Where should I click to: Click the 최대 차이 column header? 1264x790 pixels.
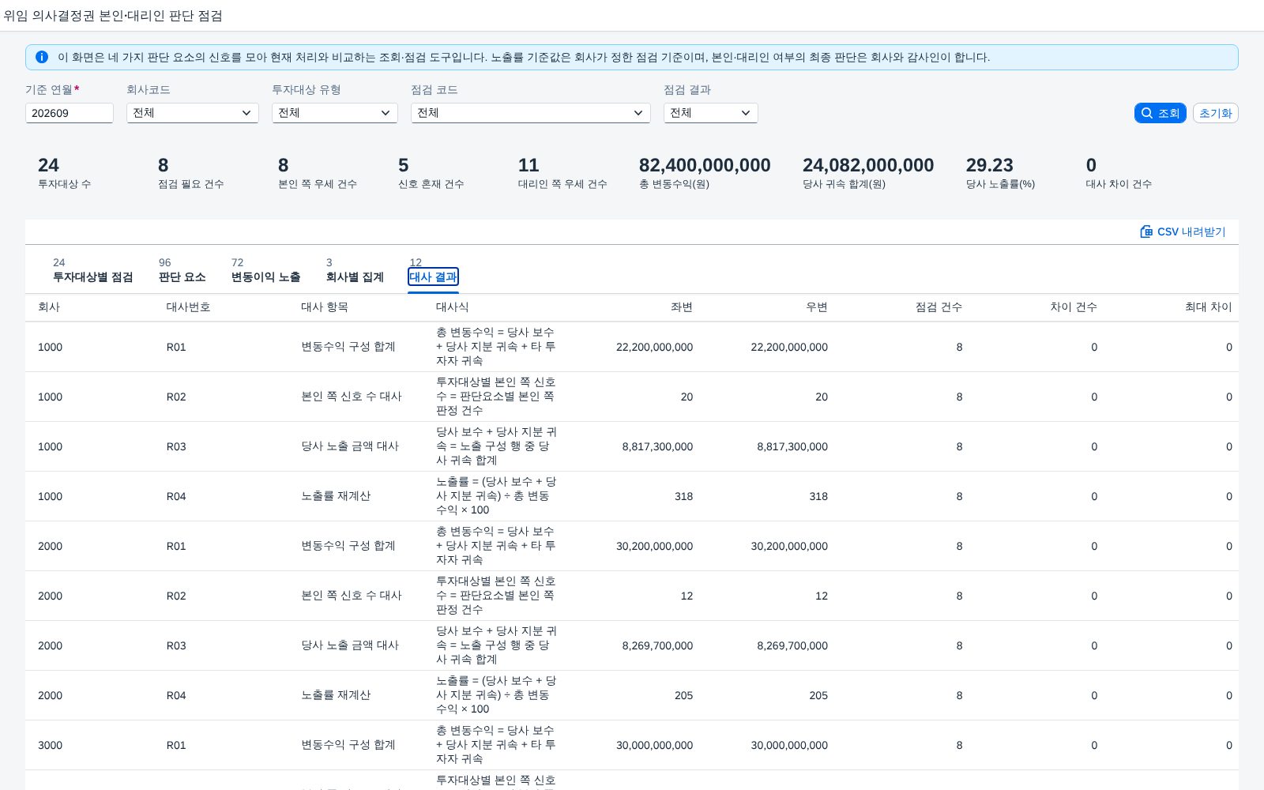pos(1209,307)
